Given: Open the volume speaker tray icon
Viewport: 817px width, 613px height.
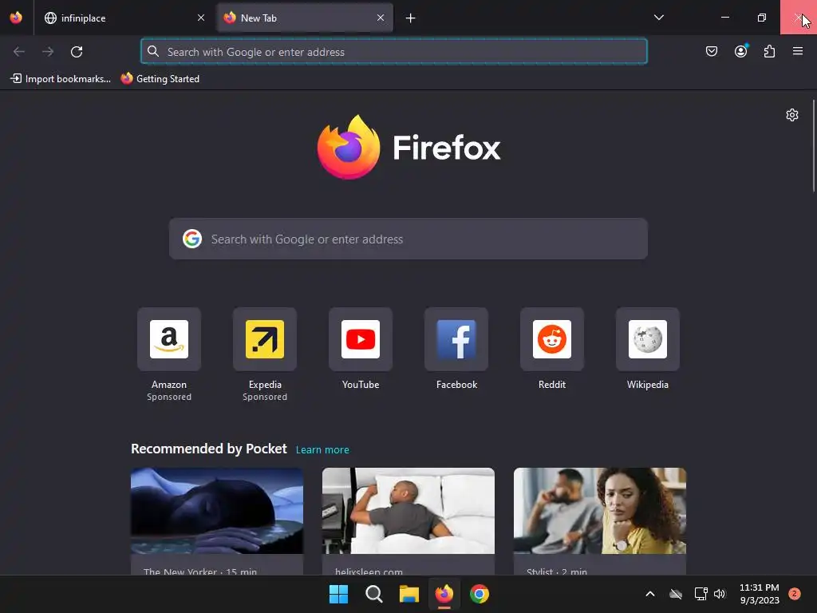Looking at the screenshot, I should click(x=720, y=594).
